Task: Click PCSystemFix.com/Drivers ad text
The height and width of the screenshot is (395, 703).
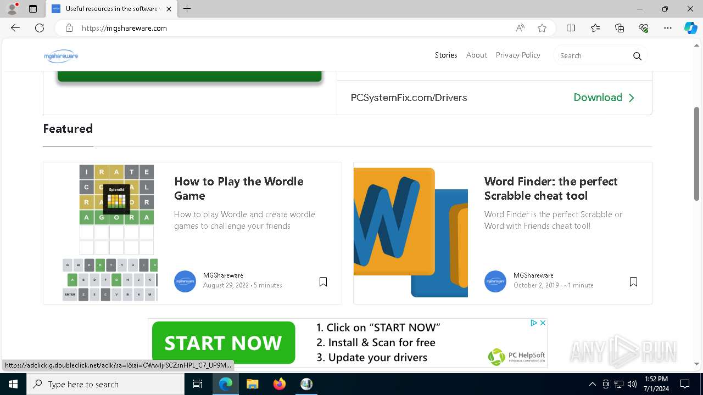Action: tap(409, 98)
